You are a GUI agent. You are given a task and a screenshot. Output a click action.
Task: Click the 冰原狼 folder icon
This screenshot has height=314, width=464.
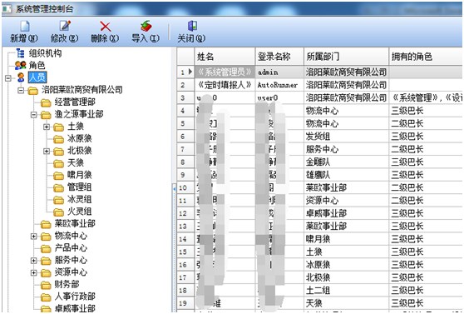58,139
